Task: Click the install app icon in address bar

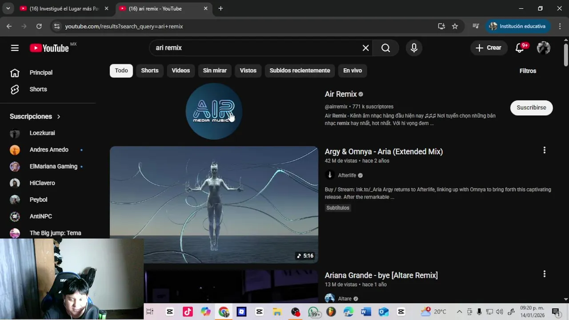Action: 441,26
